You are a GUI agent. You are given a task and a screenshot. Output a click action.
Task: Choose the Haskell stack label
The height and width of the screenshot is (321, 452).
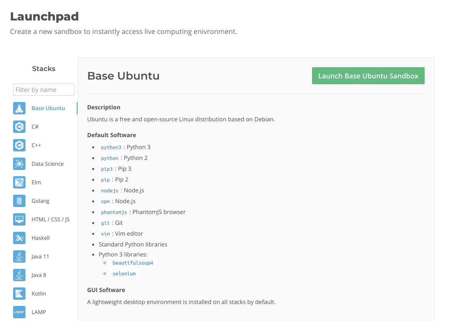click(x=40, y=238)
